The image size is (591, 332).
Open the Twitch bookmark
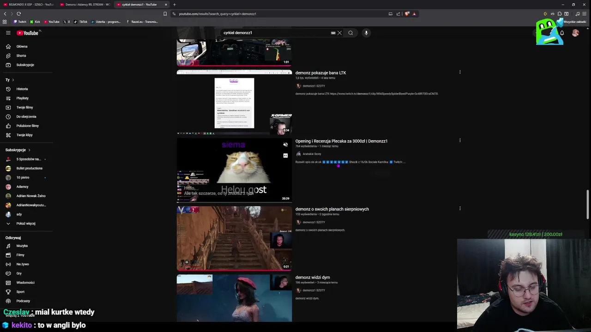click(20, 22)
